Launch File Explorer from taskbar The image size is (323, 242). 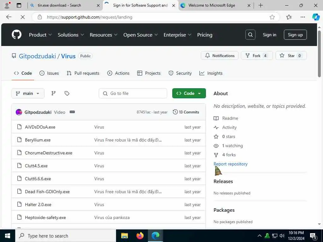(124, 236)
